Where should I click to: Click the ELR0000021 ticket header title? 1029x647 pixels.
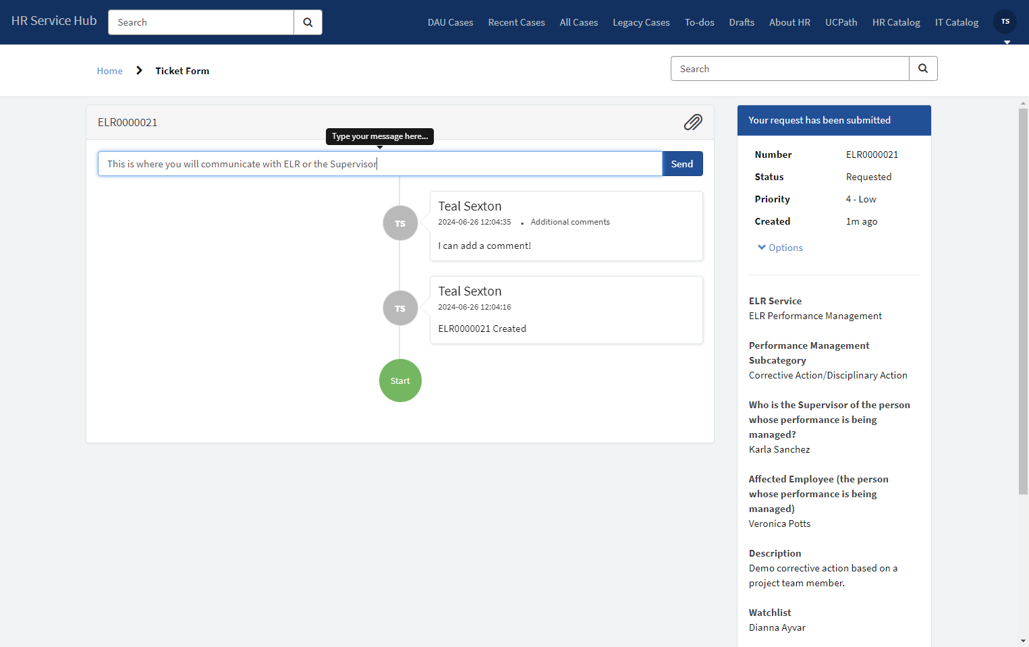pos(128,122)
